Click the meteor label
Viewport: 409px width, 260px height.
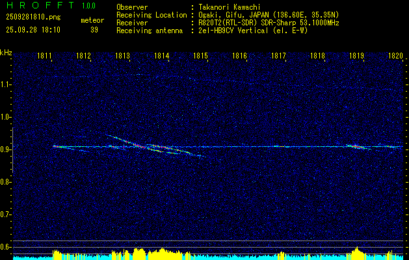click(92, 20)
